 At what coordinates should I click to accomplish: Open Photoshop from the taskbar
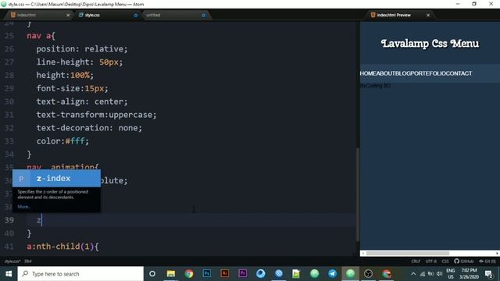(206, 274)
